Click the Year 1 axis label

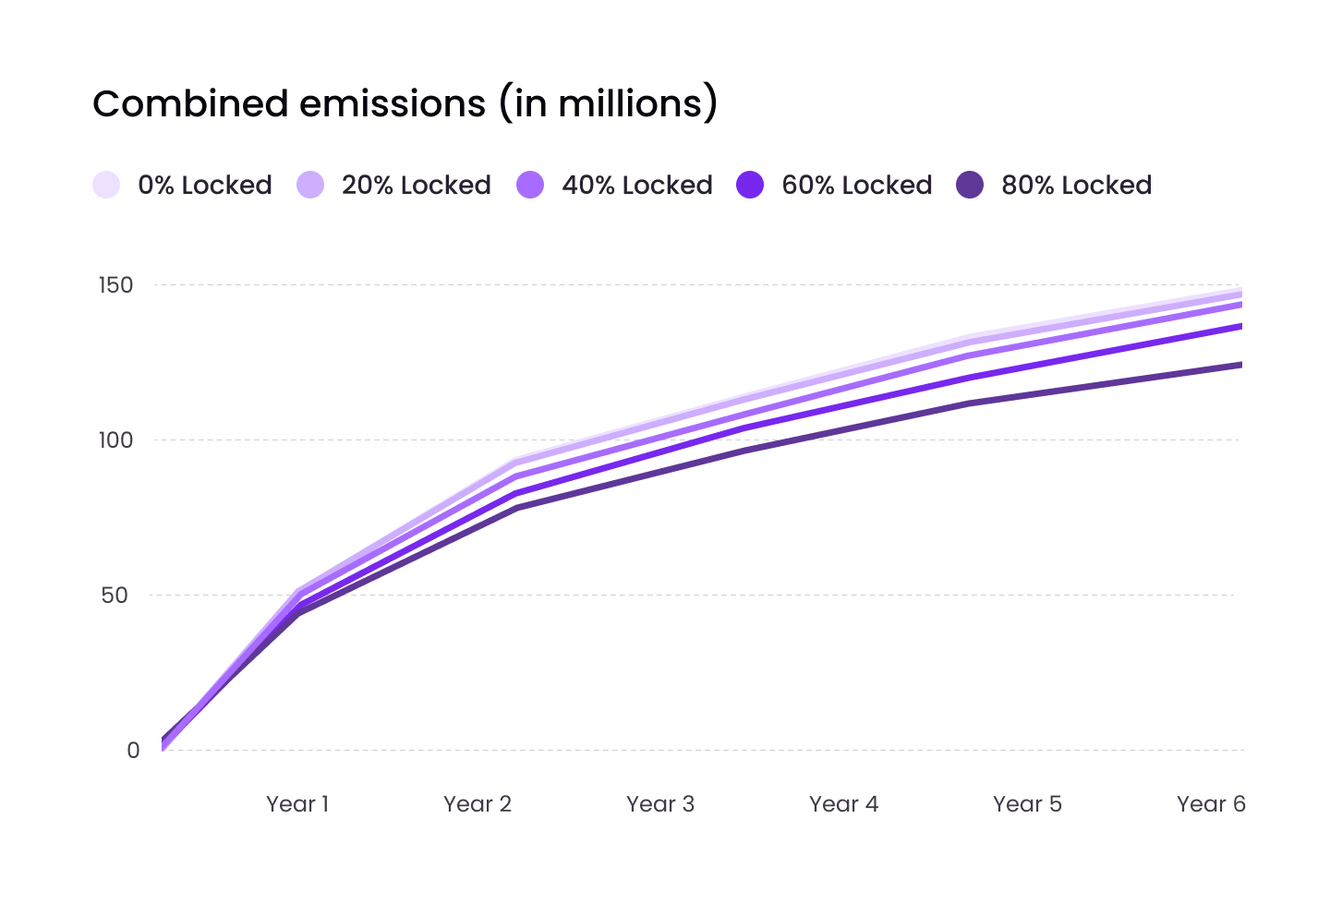pos(297,804)
